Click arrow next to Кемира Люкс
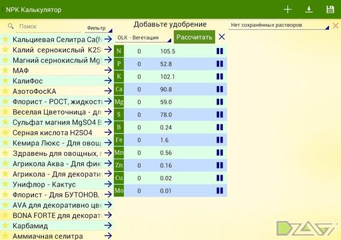341x240 pixels. click(x=108, y=143)
